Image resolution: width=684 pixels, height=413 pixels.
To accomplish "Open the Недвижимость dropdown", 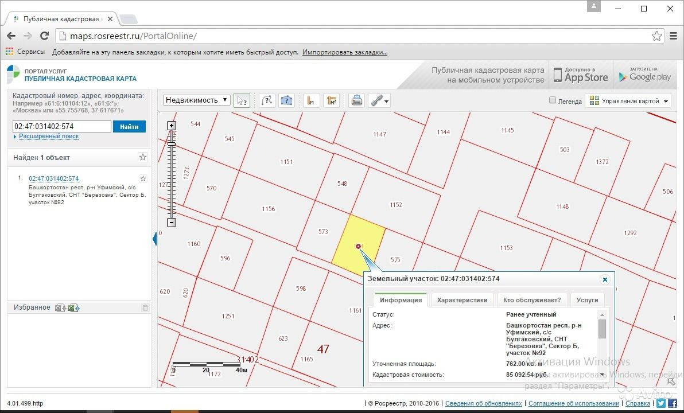I will pyautogui.click(x=197, y=100).
